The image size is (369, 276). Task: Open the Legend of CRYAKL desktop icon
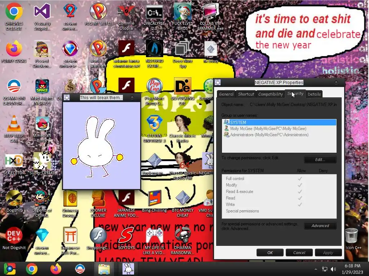(42, 203)
